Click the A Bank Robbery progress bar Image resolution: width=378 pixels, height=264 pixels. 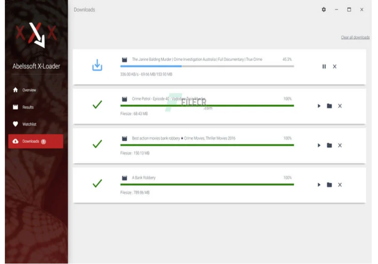pos(207,184)
